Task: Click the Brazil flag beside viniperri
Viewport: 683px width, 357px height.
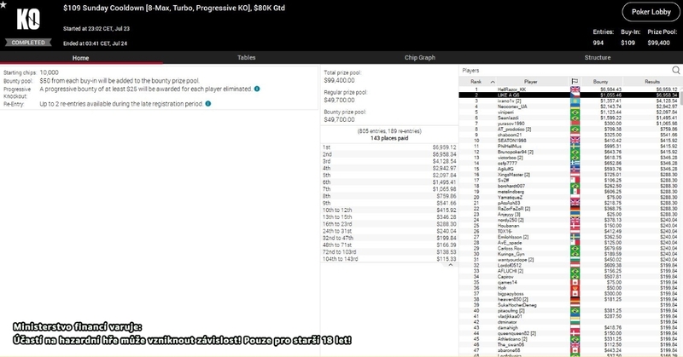Action: coord(575,112)
